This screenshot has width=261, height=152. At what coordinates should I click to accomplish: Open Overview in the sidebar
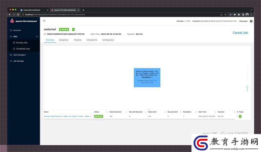(17, 30)
